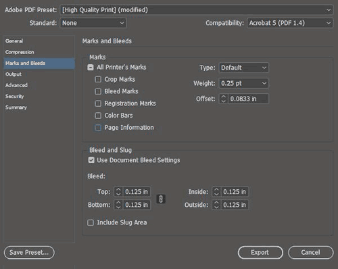Click the Top bleed value field
Image resolution: width=338 pixels, height=269 pixels.
point(137,192)
